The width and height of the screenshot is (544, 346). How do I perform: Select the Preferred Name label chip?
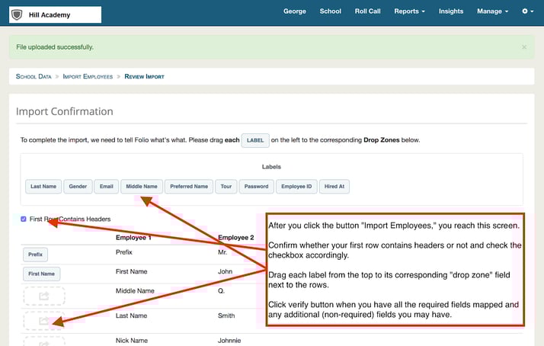(x=189, y=187)
